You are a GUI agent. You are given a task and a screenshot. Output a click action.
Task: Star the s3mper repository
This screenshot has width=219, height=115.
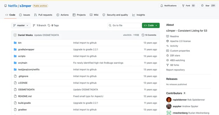[208, 6]
